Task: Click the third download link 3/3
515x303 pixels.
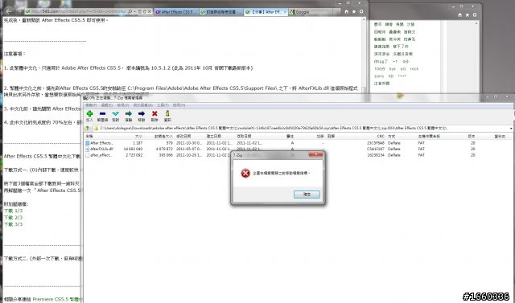Action: [x=13, y=224]
